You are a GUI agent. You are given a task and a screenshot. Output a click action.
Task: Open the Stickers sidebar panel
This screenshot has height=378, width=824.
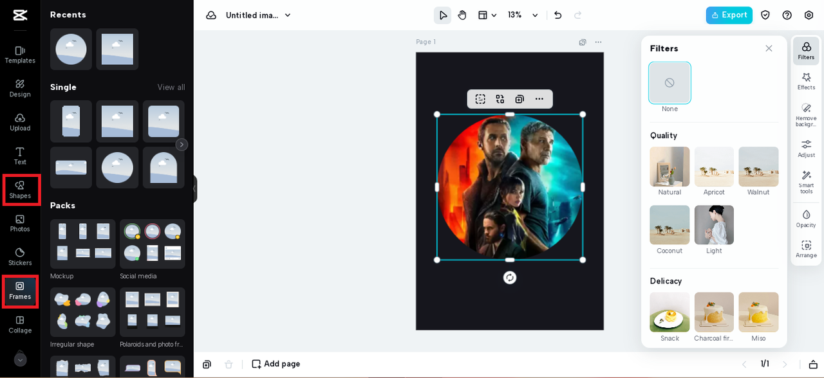(20, 257)
